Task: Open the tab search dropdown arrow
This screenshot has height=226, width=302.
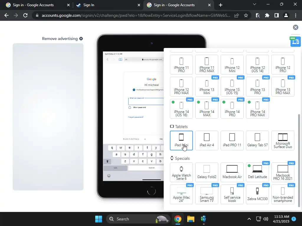Action: 255,4
